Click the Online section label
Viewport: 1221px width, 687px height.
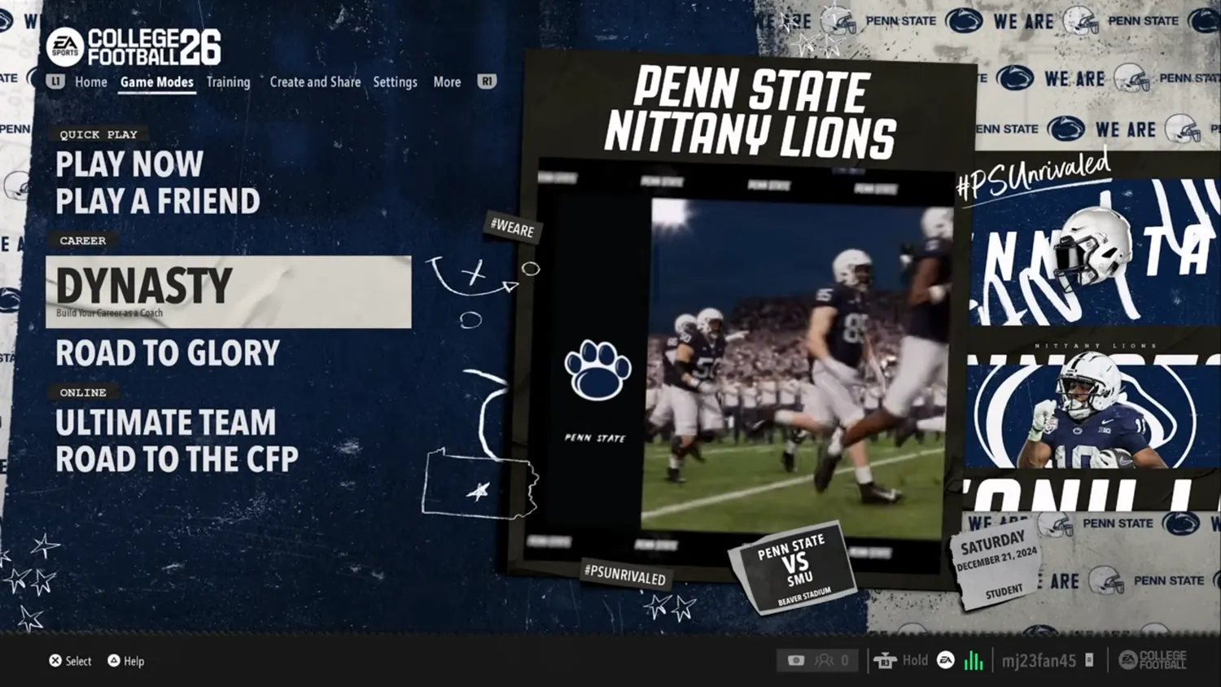[83, 392]
